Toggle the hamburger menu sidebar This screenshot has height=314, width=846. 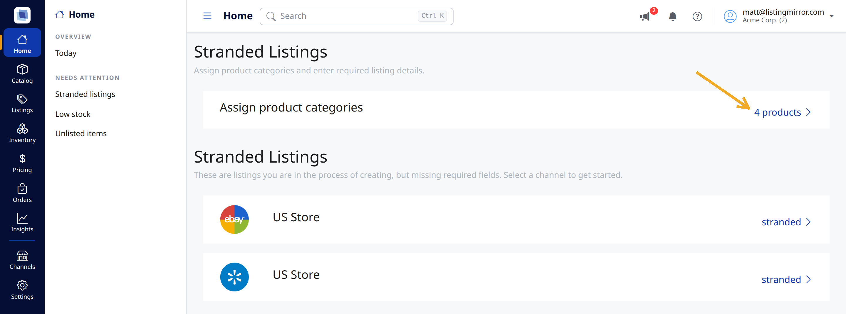coord(207,16)
